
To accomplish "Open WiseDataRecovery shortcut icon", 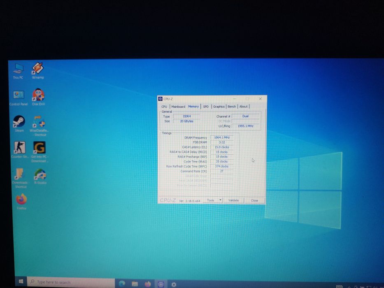I will tap(39, 125).
